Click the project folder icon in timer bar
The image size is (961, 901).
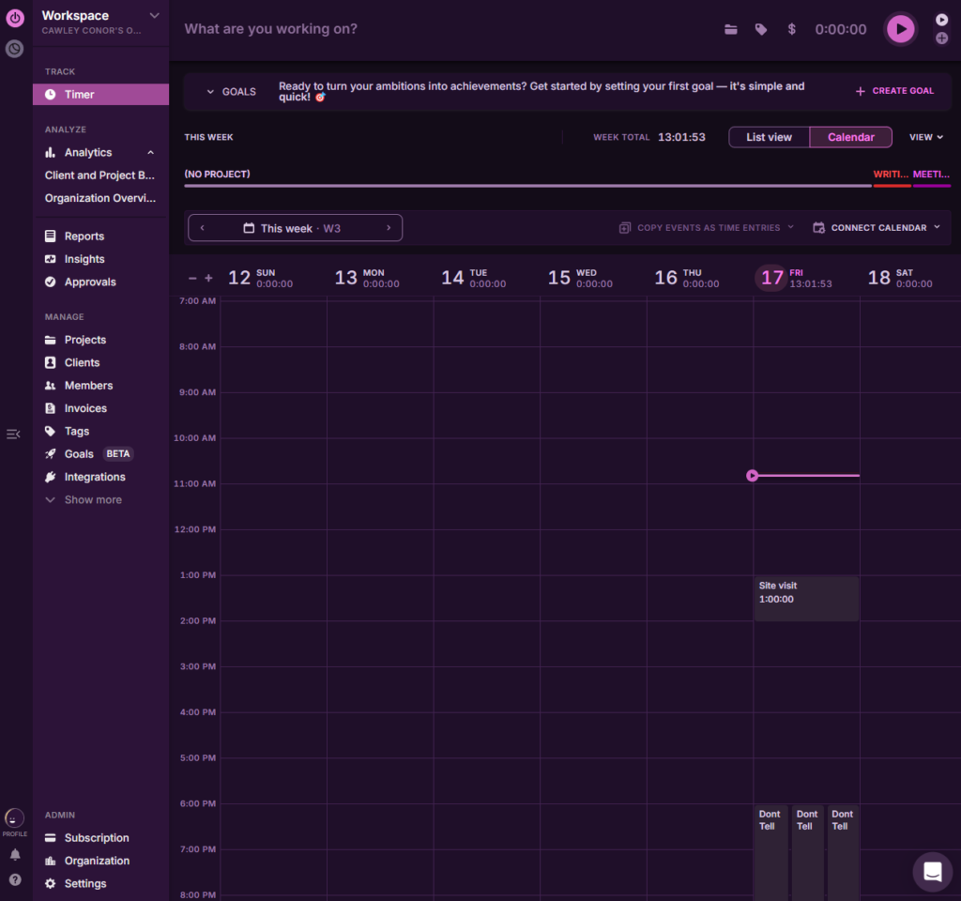731,29
